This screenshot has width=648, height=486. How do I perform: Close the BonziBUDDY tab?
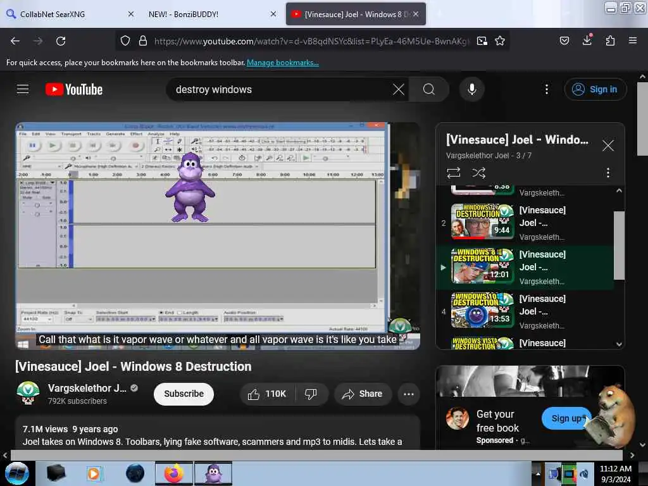tap(273, 14)
